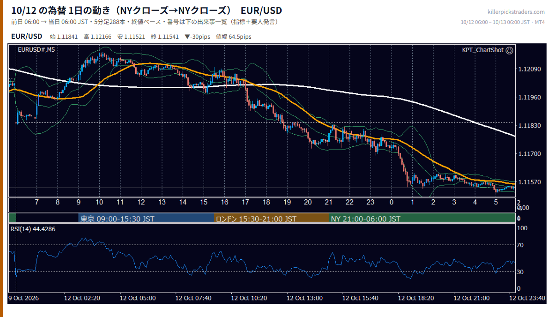This screenshot has width=554, height=317.
Task: Select the 東京 09:00-15:30 JST session bar
Action: click(x=146, y=219)
